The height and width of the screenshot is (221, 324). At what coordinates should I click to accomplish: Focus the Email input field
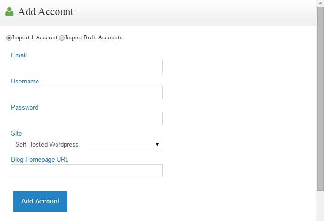[x=87, y=66]
